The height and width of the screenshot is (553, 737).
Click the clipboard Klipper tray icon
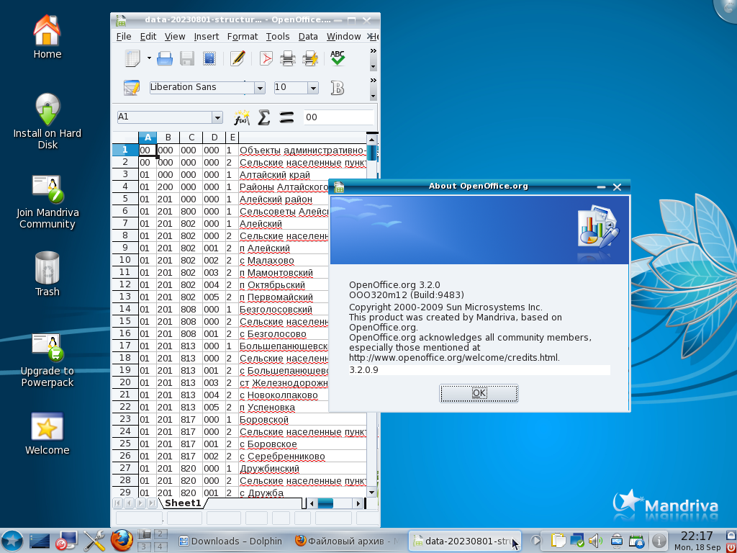click(558, 541)
